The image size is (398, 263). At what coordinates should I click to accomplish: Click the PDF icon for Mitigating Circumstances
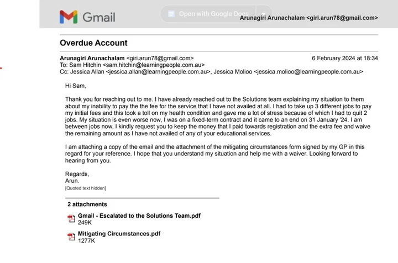click(x=71, y=237)
